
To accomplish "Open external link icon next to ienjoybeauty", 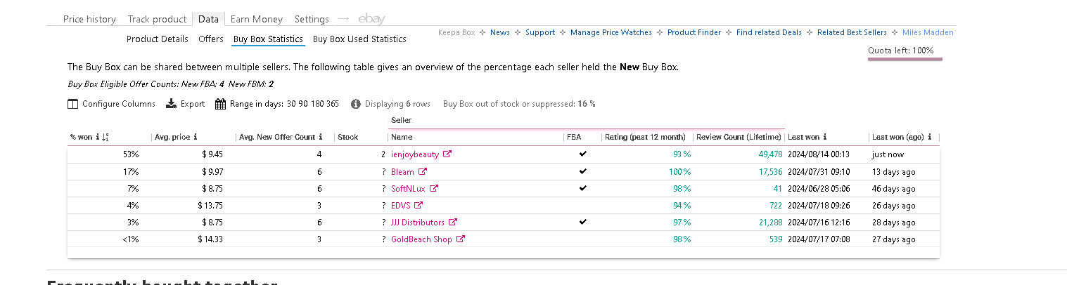I will pos(447,154).
